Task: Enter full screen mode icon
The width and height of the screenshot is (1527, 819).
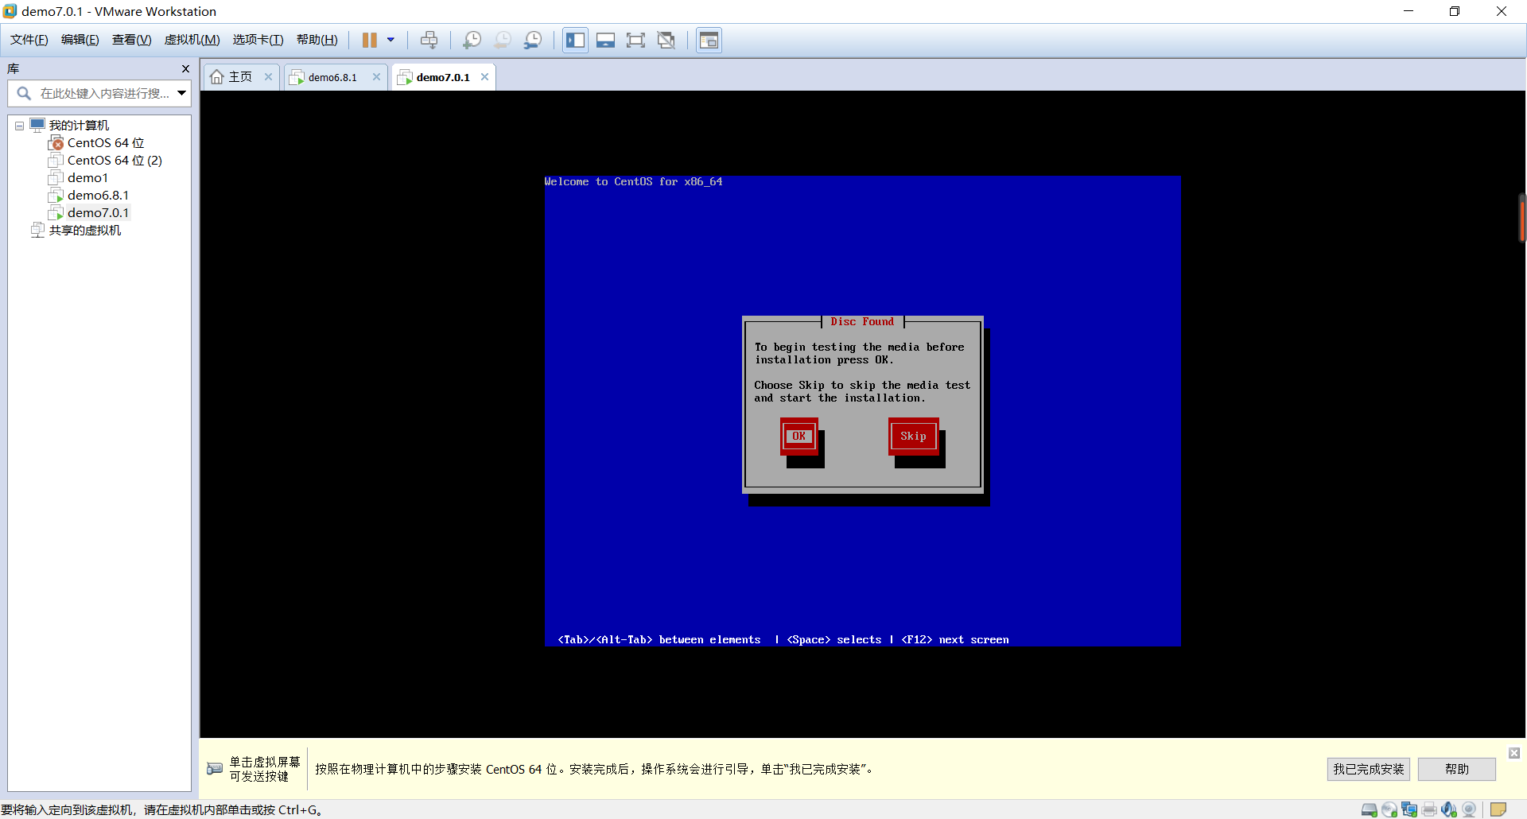Action: [635, 40]
